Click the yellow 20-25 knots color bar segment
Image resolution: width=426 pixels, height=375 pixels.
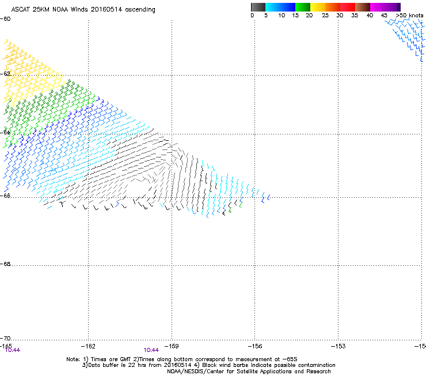[x=318, y=7]
